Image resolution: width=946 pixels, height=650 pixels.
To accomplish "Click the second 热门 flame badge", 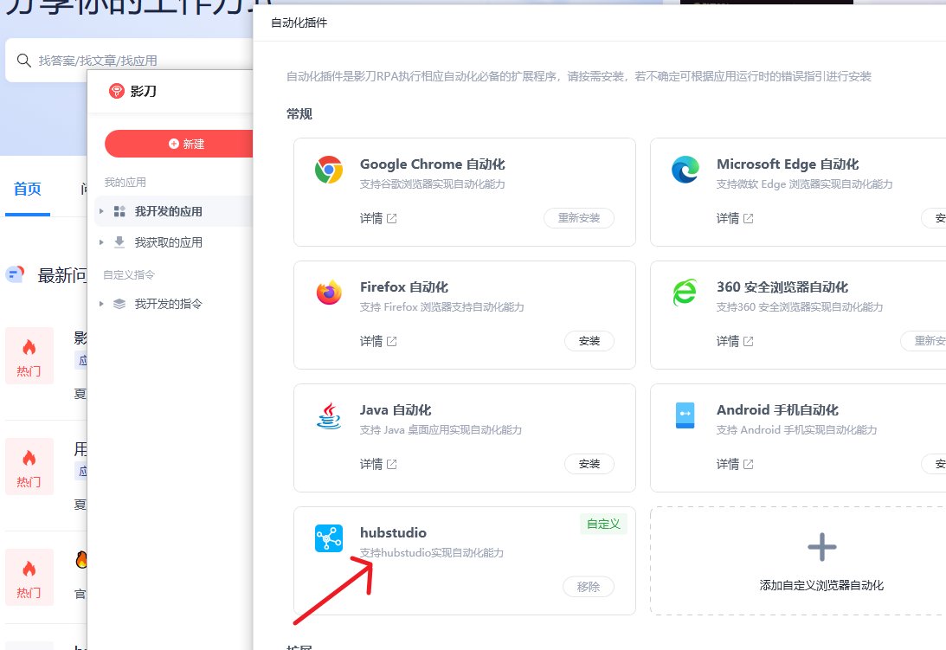I will coord(29,467).
